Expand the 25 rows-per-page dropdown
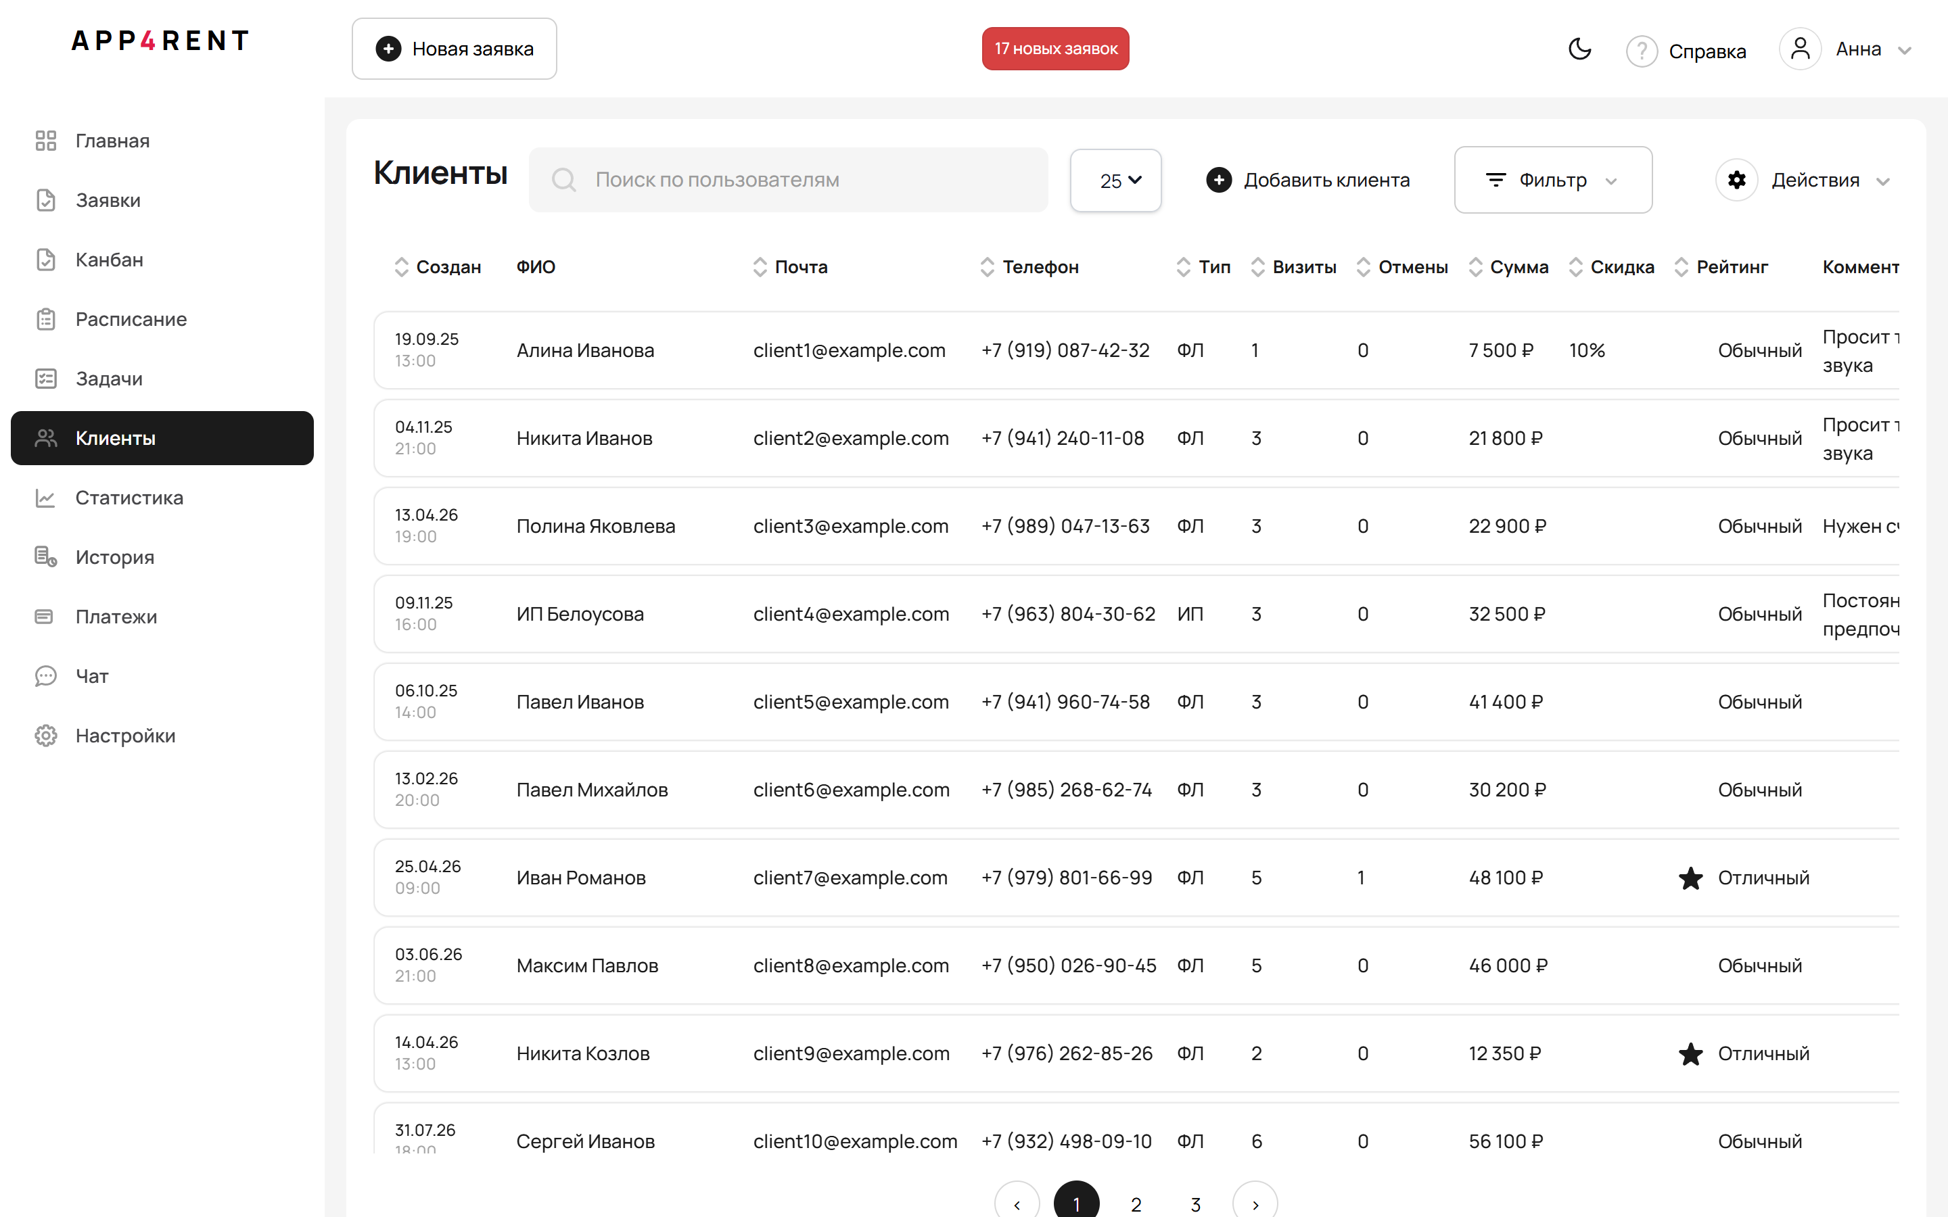Image resolution: width=1948 pixels, height=1217 pixels. (1115, 181)
